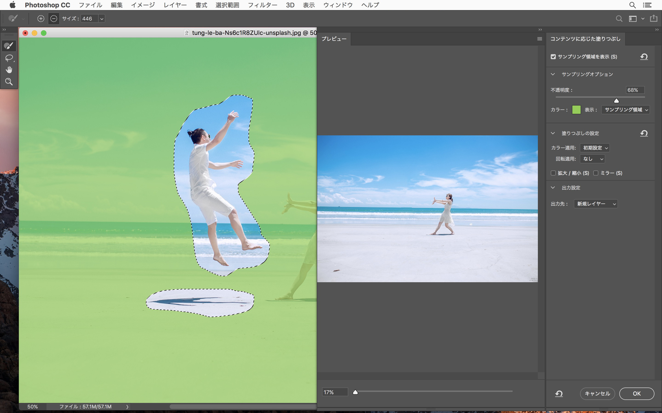
Task: Toggle サンプリング領域を表示 checkbox
Action: point(553,57)
